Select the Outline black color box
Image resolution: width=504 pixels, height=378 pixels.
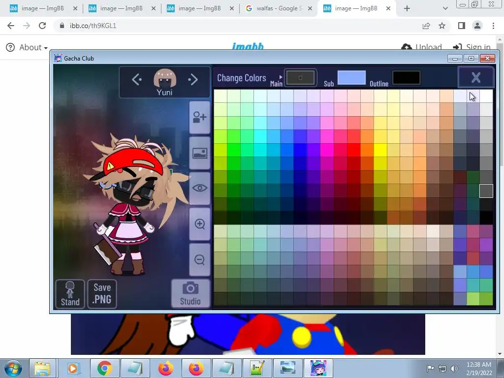coord(406,77)
